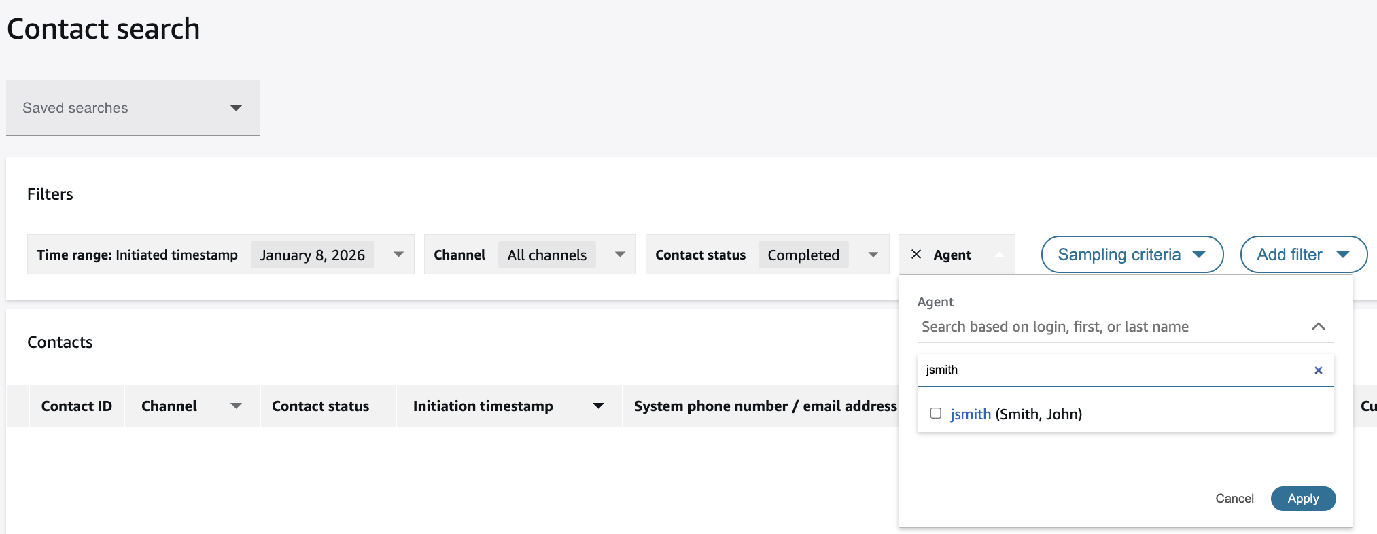This screenshot has height=534, width=1377.
Task: Open the Contact status filter arrow
Action: point(873,255)
